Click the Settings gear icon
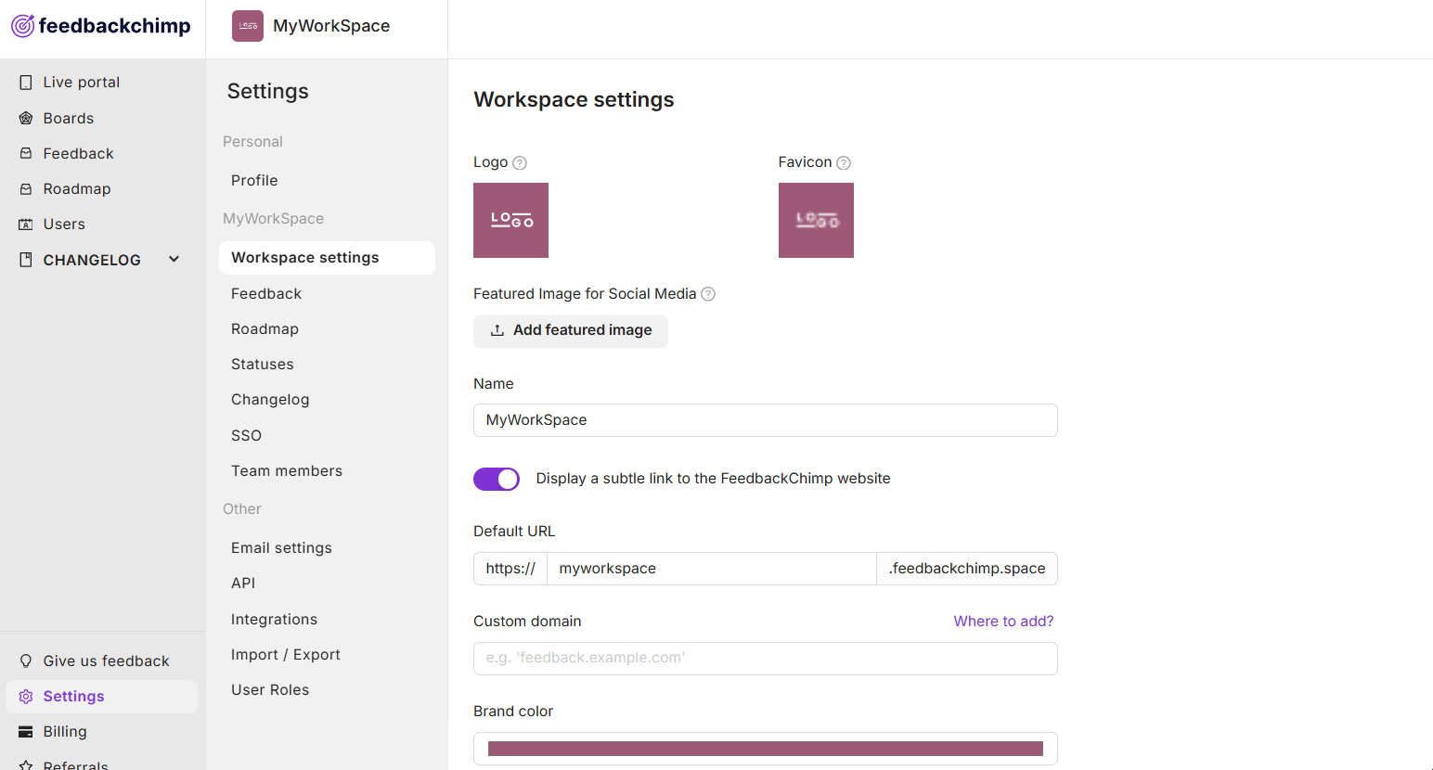1433x770 pixels. tap(26, 697)
